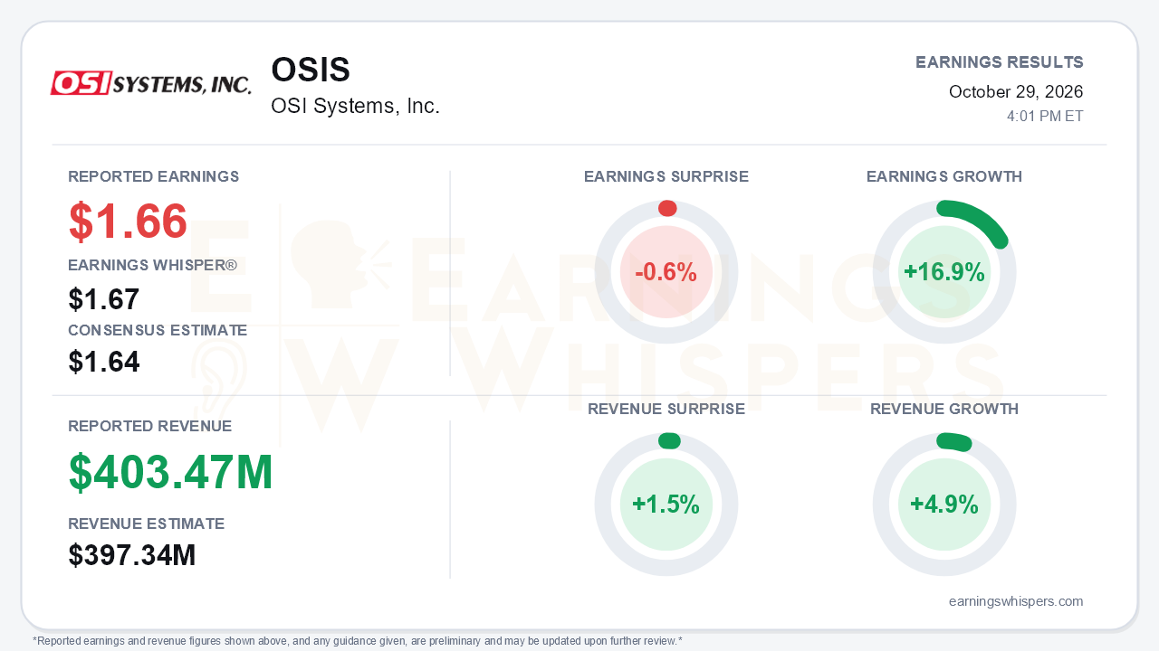Screen dimensions: 1159x651
Task: Click the OSI Systems, Inc. logo
Action: click(151, 83)
